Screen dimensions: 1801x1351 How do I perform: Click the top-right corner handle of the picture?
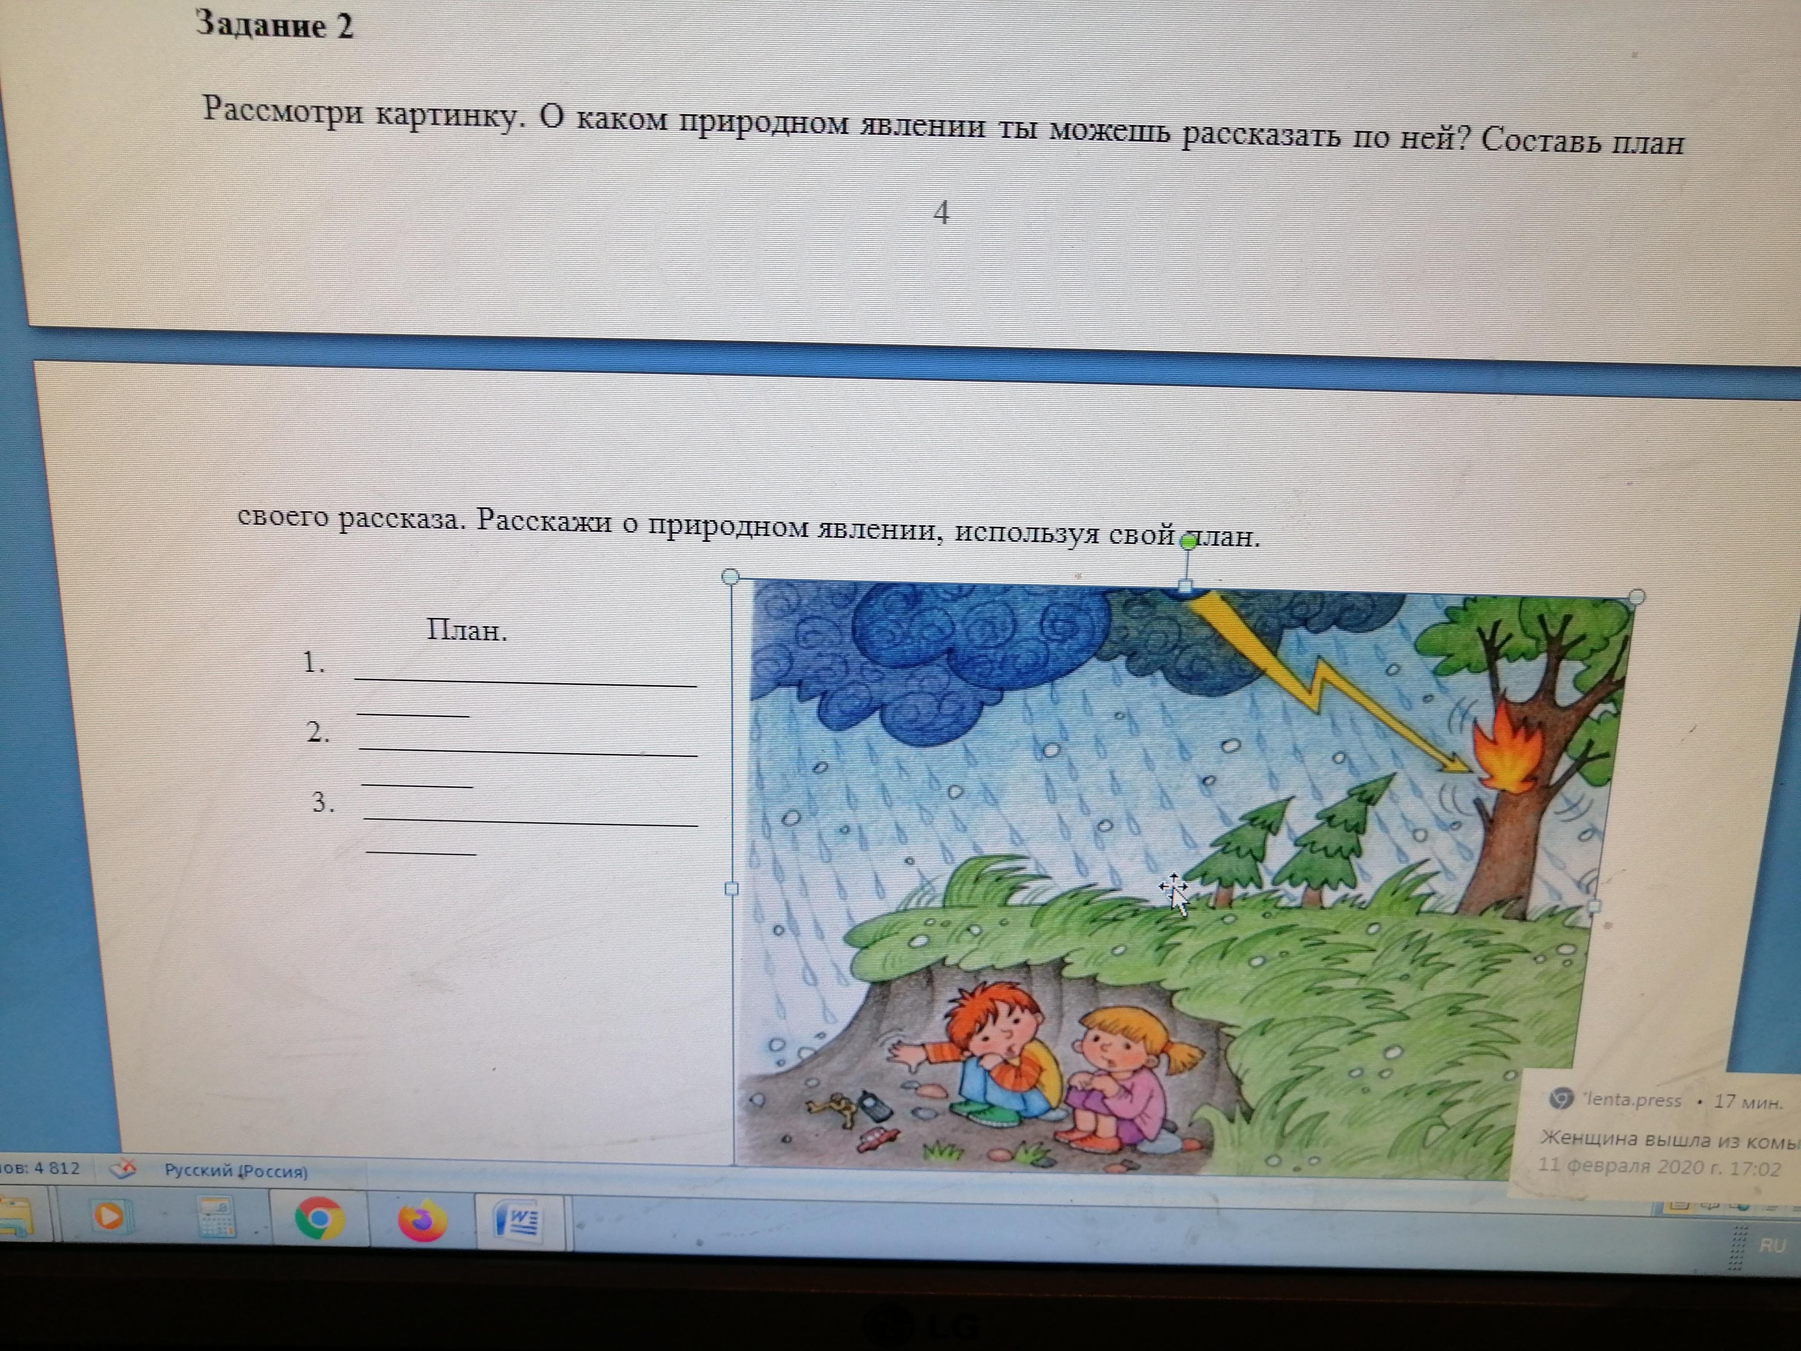click(1636, 597)
